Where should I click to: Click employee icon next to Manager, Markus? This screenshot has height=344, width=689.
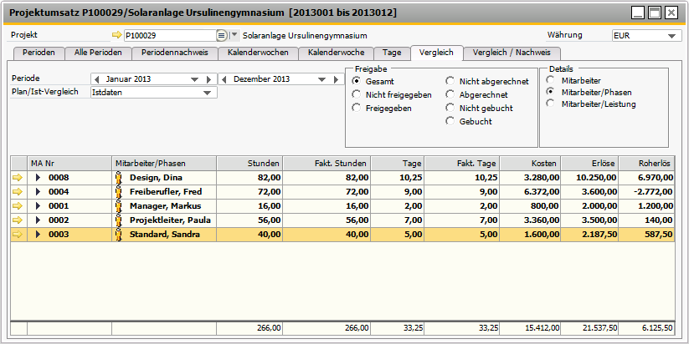[x=118, y=206]
